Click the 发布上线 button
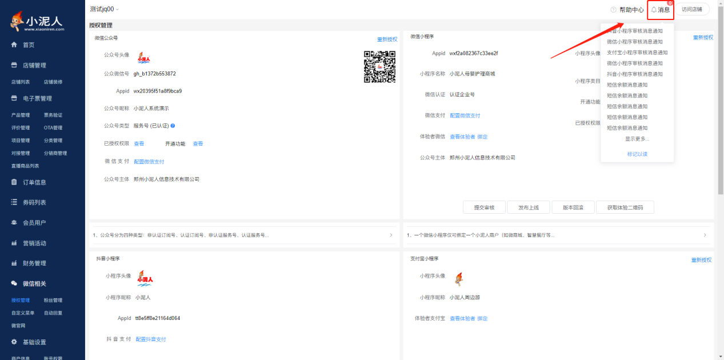The width and height of the screenshot is (724, 360). tap(529, 207)
